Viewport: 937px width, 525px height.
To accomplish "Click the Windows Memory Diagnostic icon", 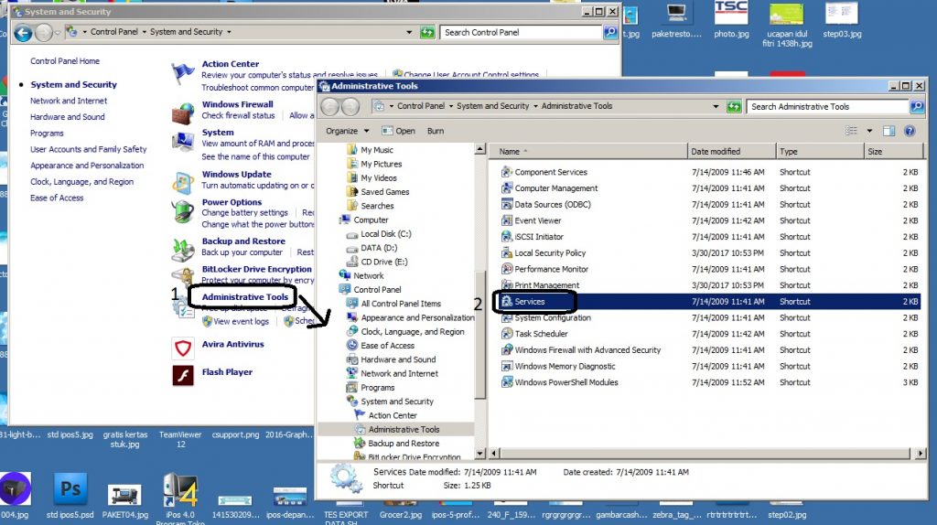I will click(x=507, y=366).
